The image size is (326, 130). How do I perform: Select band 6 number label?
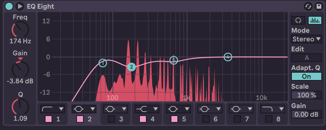click(x=216, y=119)
